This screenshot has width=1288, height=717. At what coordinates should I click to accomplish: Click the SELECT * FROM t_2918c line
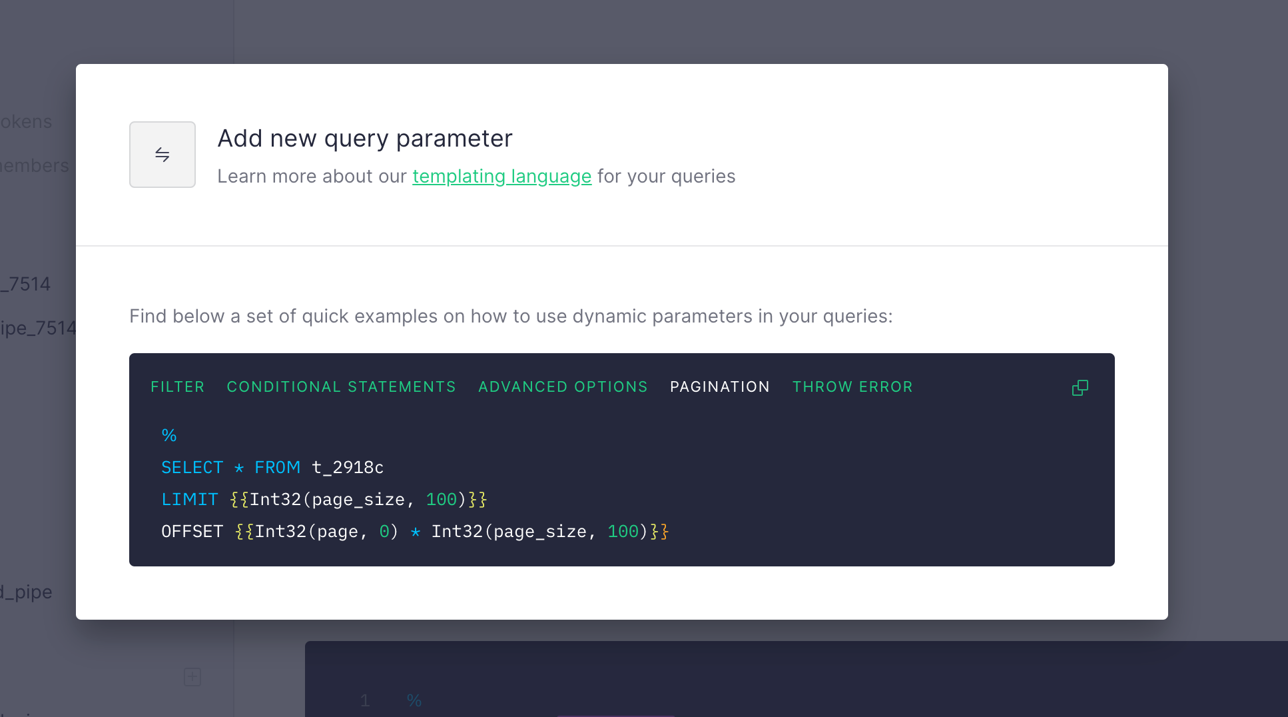272,468
